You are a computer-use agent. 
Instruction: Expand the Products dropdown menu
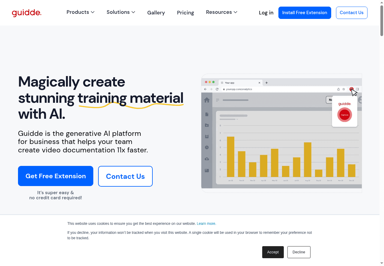80,12
